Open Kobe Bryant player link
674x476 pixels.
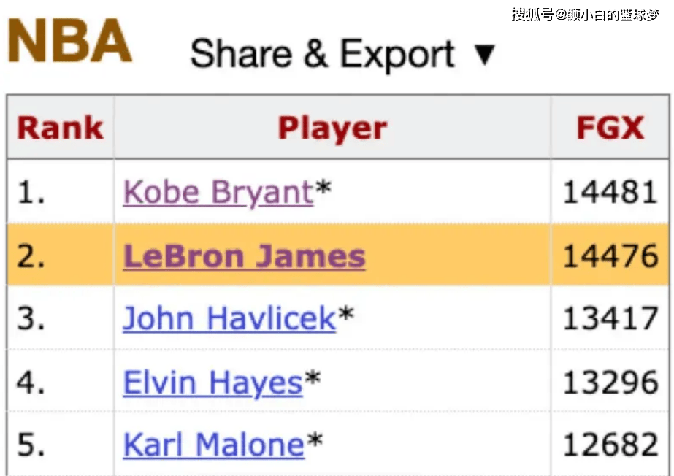click(x=218, y=192)
